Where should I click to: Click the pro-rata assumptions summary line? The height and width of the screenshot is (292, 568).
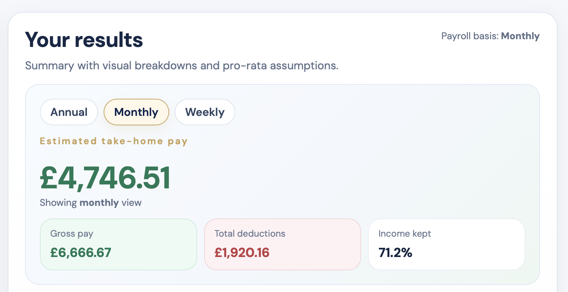coord(182,65)
